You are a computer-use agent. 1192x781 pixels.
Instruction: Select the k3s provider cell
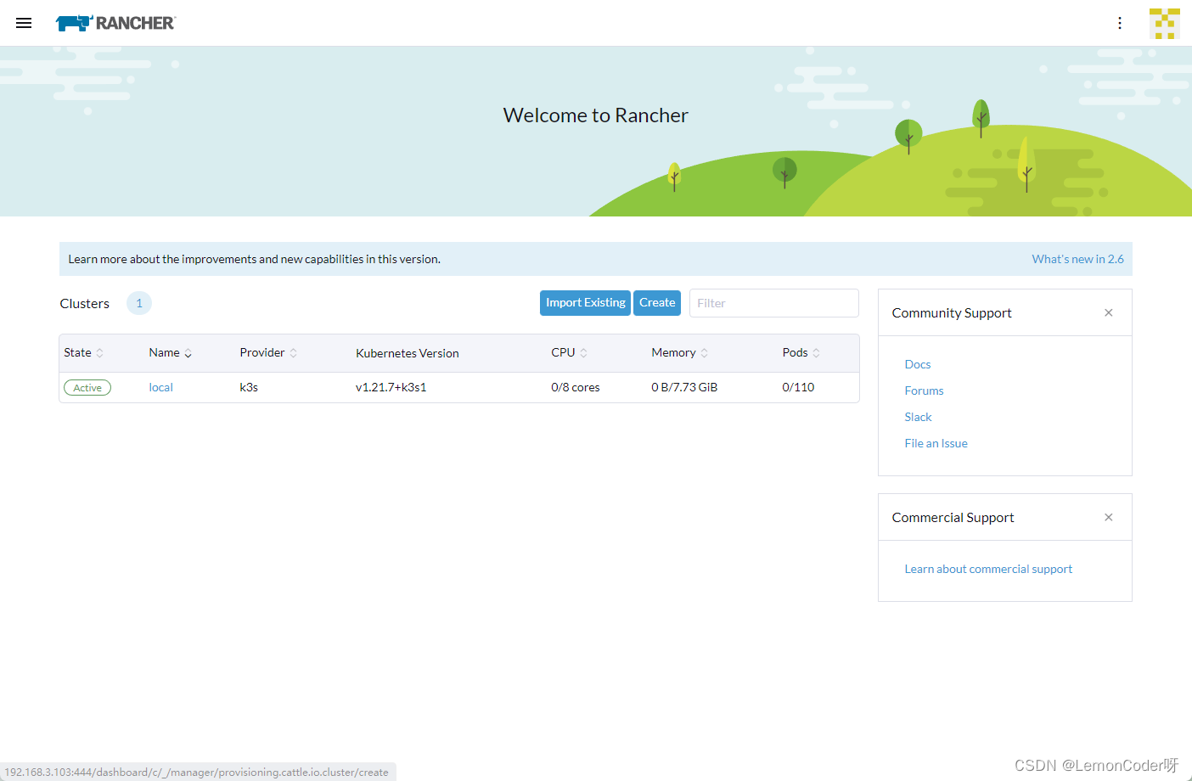tap(249, 387)
